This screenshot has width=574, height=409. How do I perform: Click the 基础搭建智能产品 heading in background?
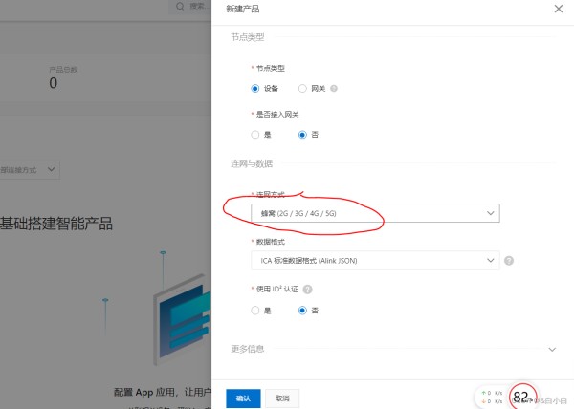tap(56, 224)
